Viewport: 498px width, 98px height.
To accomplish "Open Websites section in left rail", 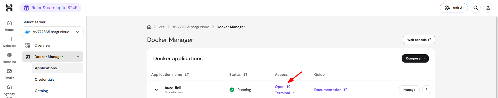I will click(x=9, y=42).
